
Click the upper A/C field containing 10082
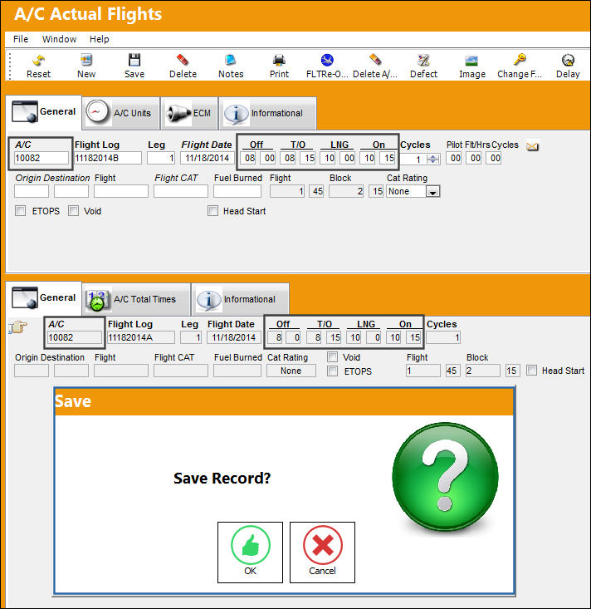click(x=42, y=158)
